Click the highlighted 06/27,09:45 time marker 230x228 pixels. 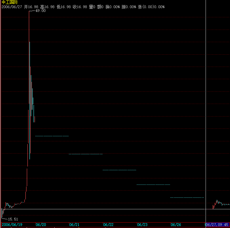pyautogui.click(x=217, y=225)
